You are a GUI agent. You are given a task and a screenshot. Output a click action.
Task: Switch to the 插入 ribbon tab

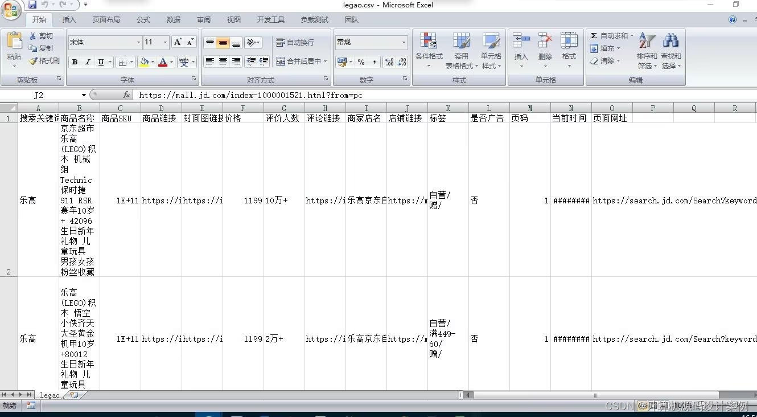coord(69,20)
